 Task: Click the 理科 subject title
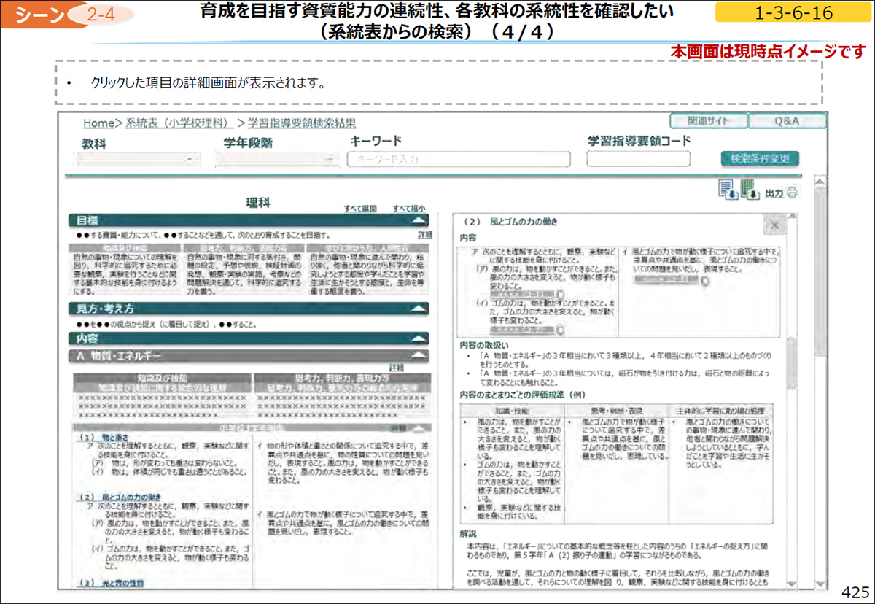[x=258, y=204]
